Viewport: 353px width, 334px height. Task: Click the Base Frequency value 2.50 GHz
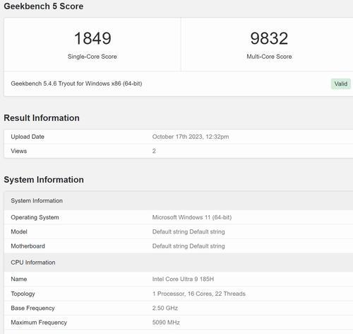tap(165, 308)
